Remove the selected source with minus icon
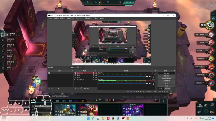The height and width of the screenshot is (121, 216). click(78, 88)
